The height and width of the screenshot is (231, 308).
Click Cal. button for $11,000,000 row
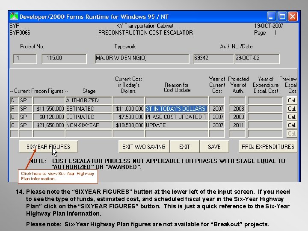292,109
